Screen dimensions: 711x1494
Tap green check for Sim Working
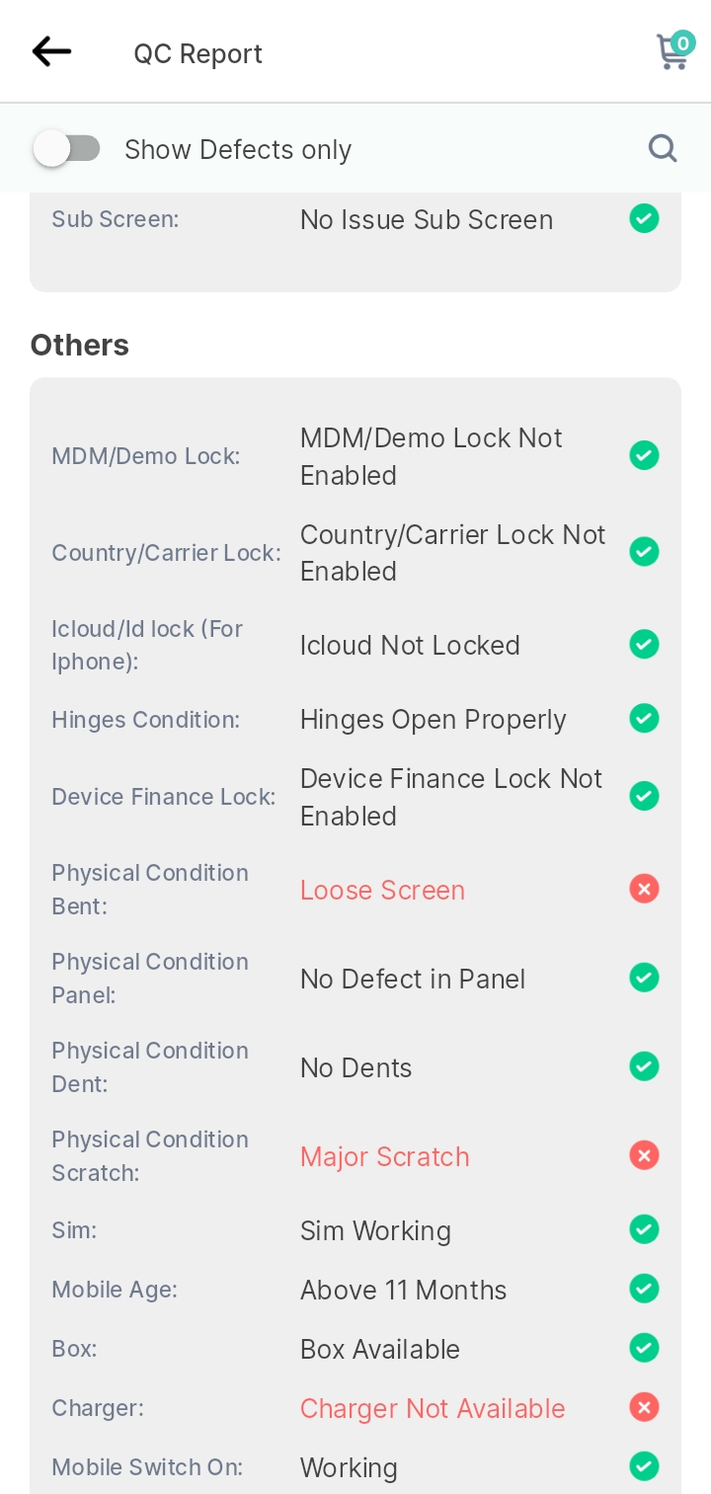[644, 1229]
